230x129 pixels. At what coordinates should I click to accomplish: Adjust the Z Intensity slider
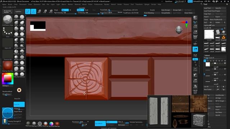[88, 13]
